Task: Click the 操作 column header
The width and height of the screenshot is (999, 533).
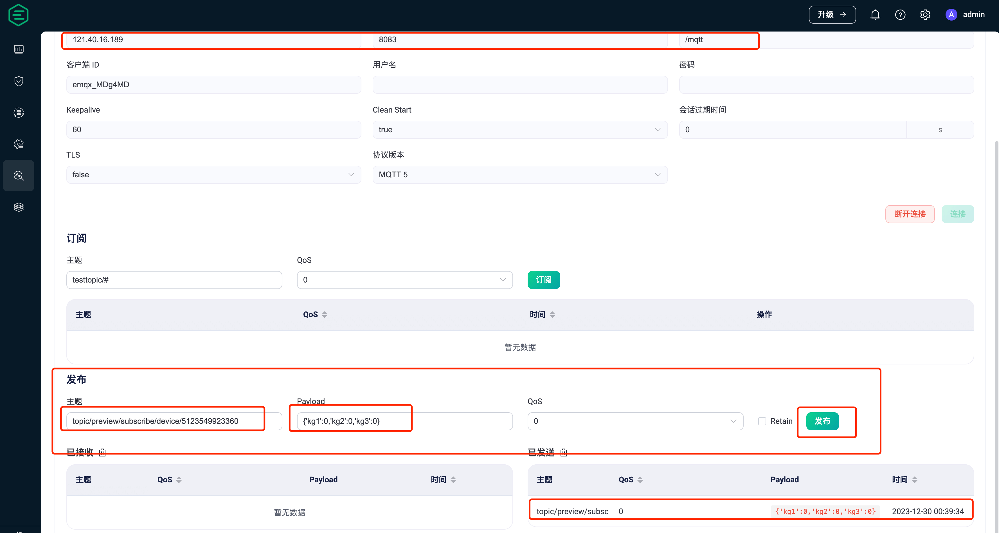Action: 764,315
